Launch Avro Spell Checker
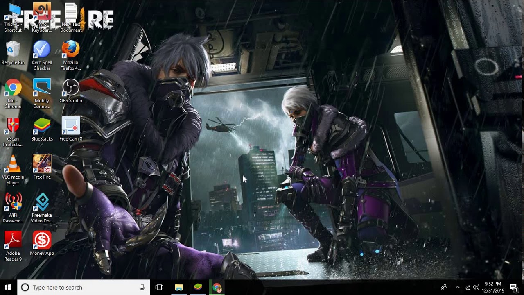Screen dimensions: 524x295 [x=42, y=56]
